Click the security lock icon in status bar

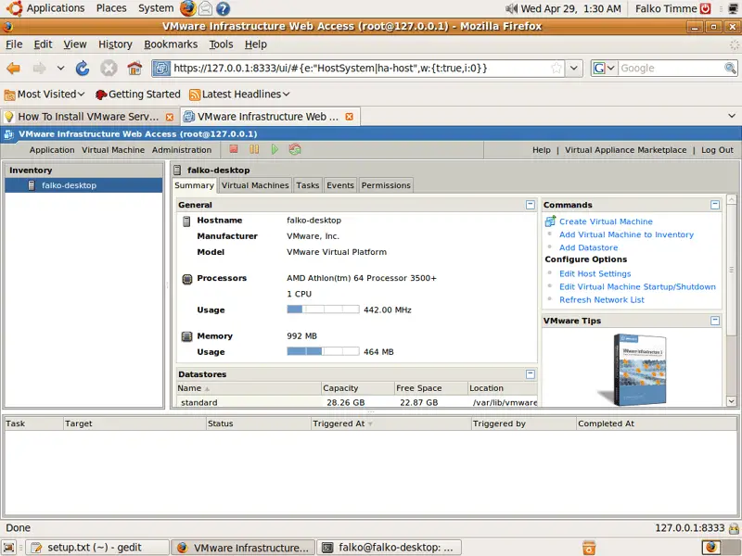click(734, 527)
